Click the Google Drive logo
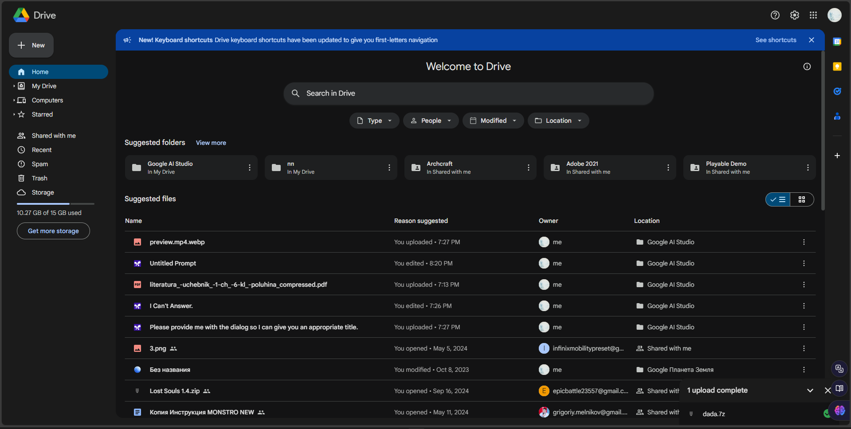Viewport: 851px width, 429px height. pyautogui.click(x=21, y=15)
